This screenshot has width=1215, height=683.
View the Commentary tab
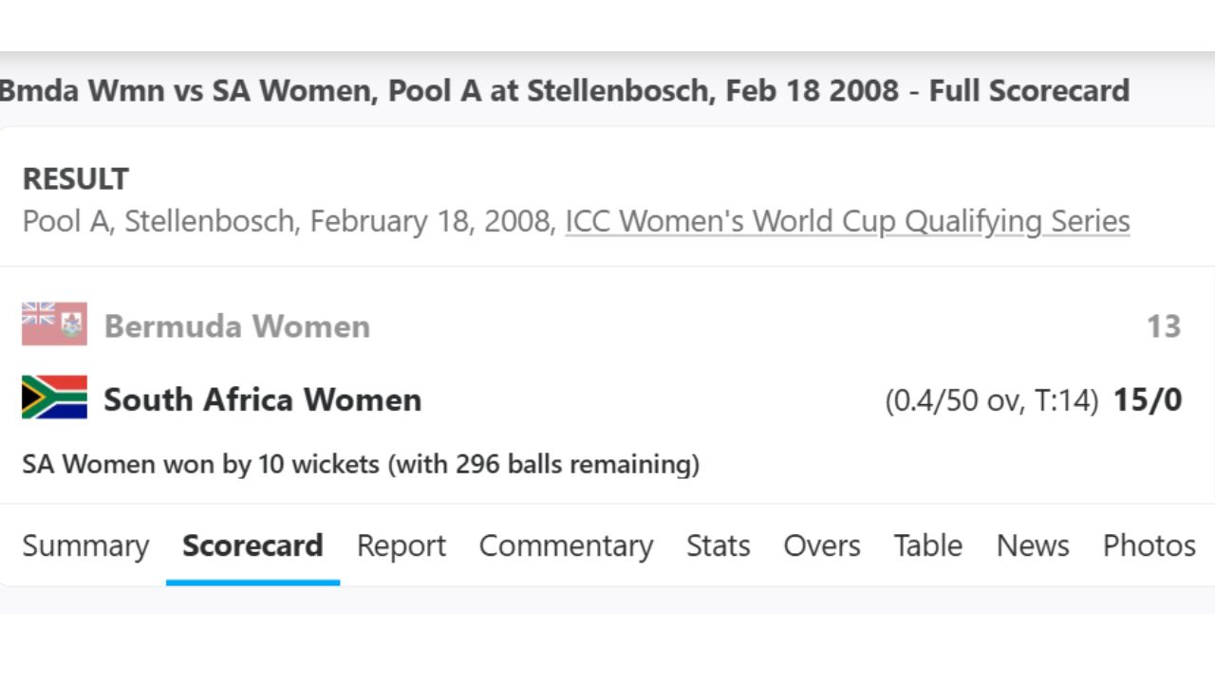(x=566, y=545)
